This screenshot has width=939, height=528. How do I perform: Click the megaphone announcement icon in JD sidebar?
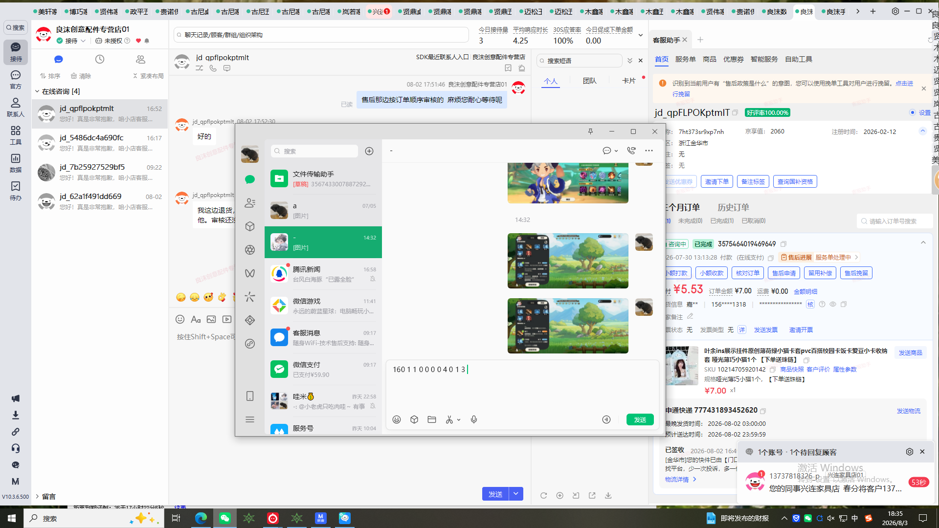tap(16, 398)
